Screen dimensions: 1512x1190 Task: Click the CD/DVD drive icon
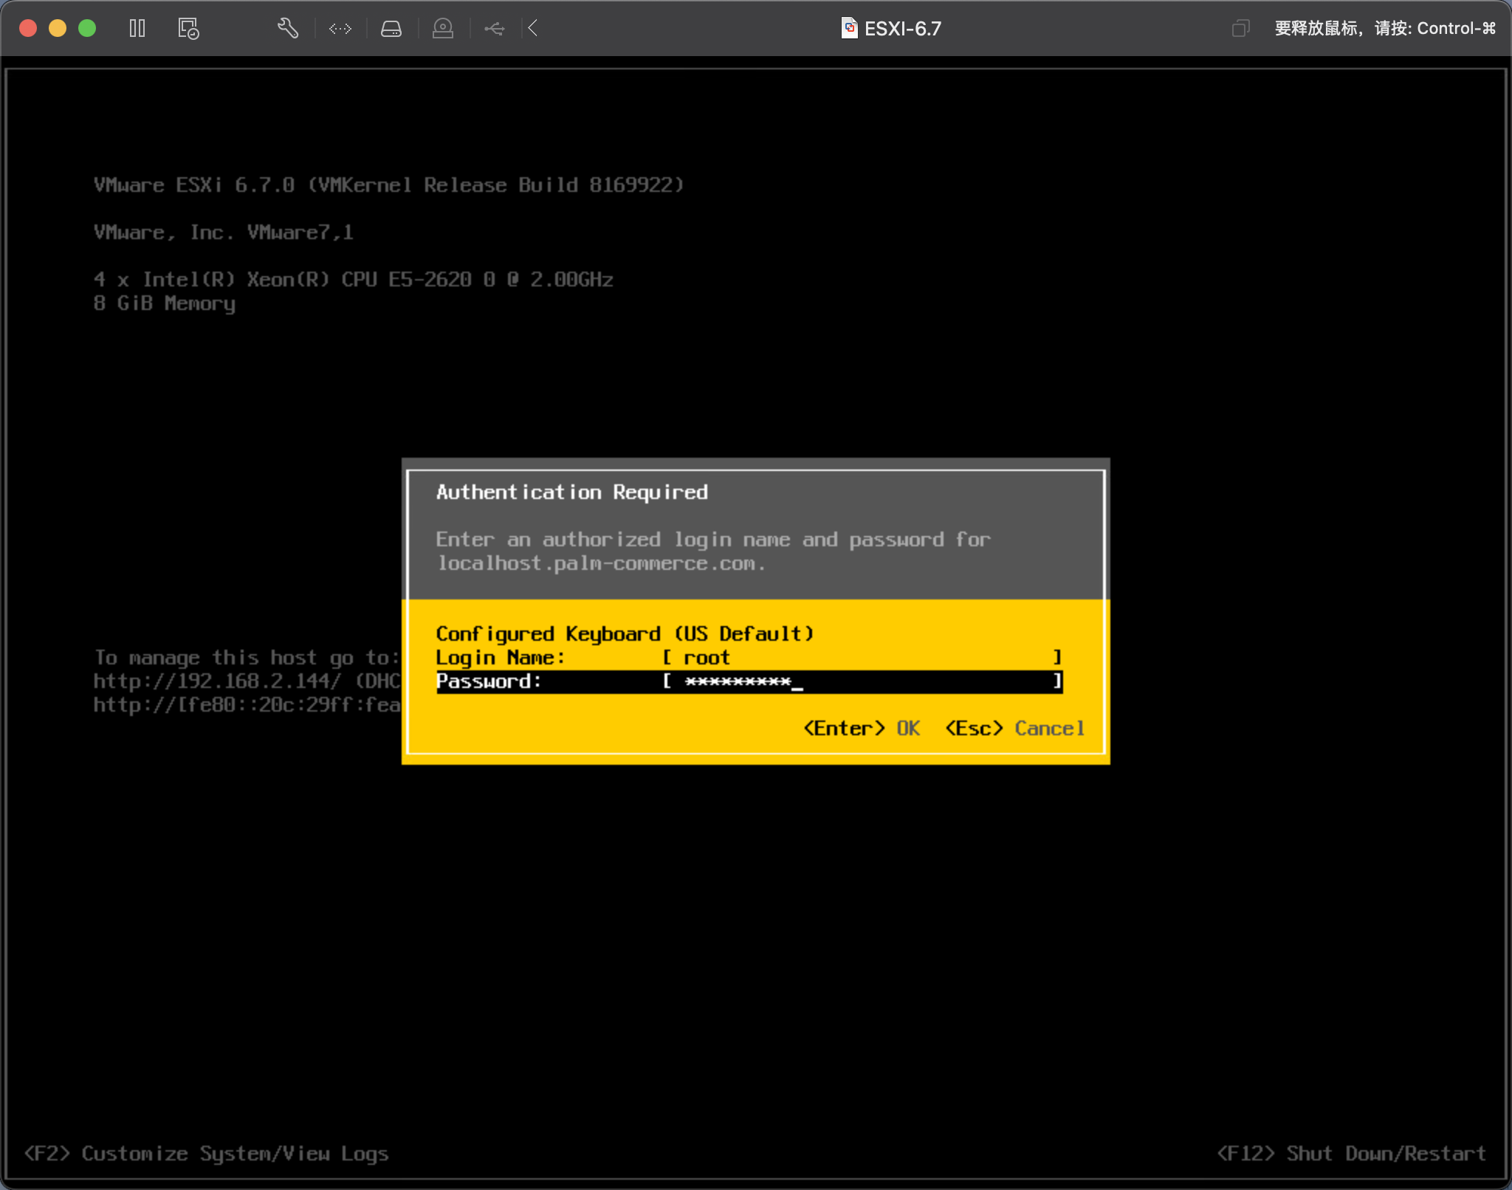(x=443, y=29)
